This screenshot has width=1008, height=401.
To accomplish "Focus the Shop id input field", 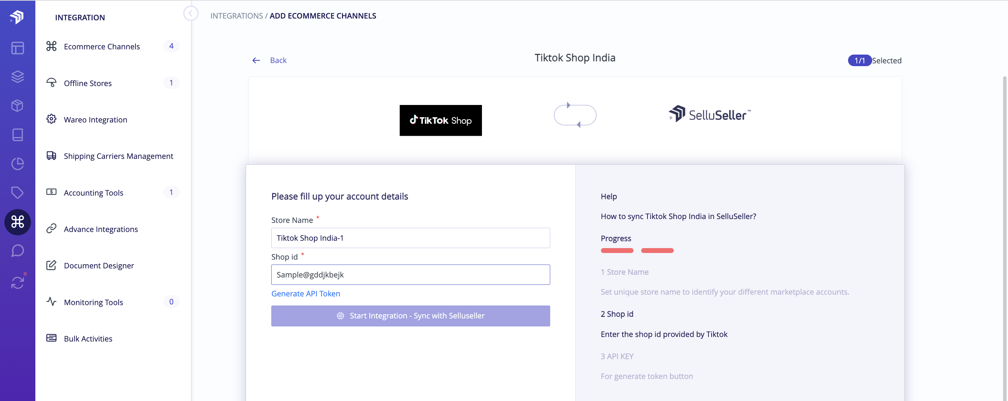I will (411, 275).
